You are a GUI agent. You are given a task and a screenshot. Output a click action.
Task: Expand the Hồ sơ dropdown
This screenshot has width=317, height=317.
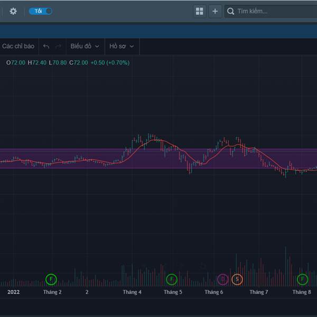122,46
